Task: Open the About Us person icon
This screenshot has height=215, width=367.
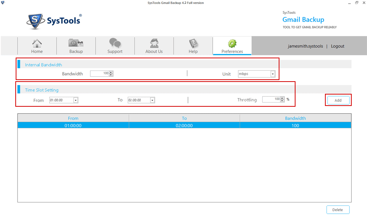Action: click(154, 43)
